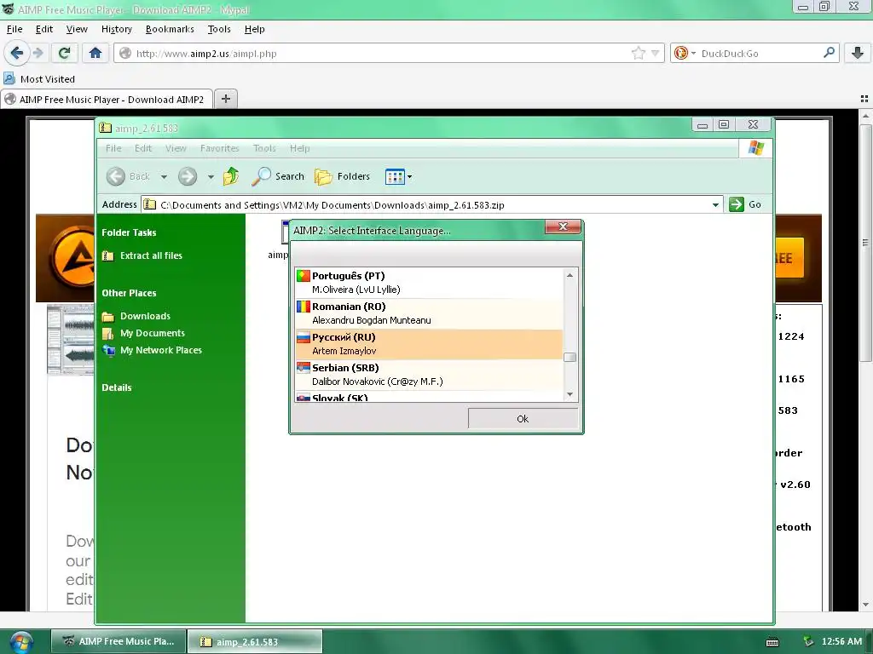This screenshot has height=654, width=873.
Task: Open the browser History menu
Action: click(116, 29)
